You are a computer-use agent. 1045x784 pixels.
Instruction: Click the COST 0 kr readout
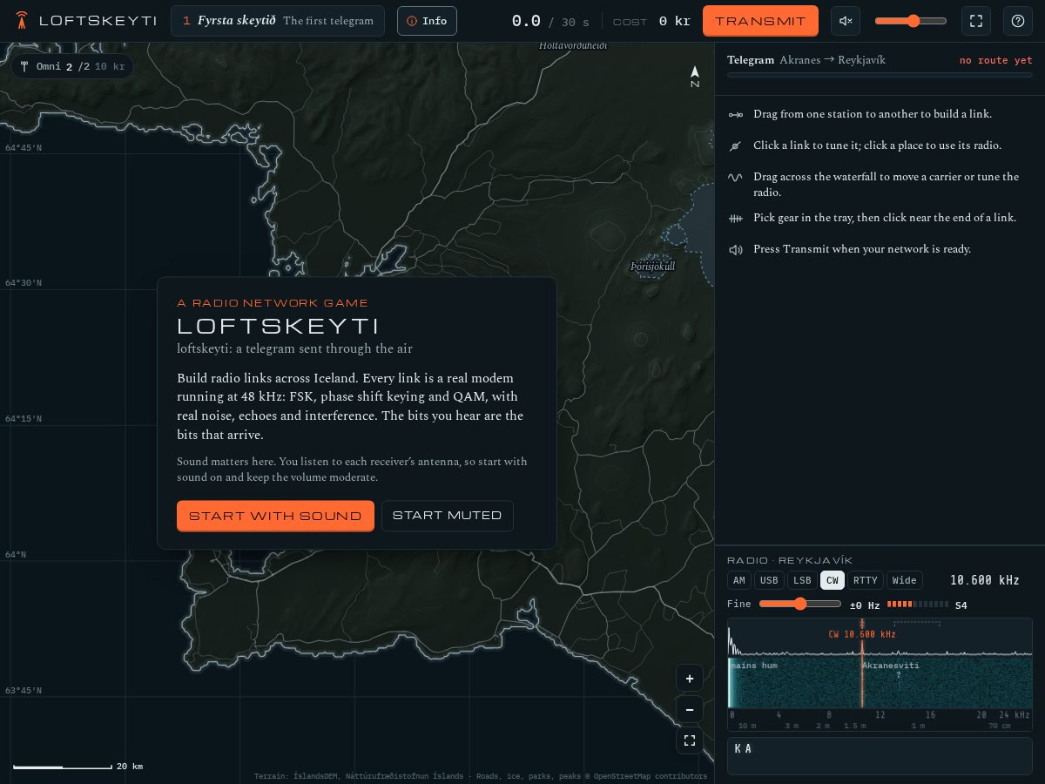[x=651, y=21]
